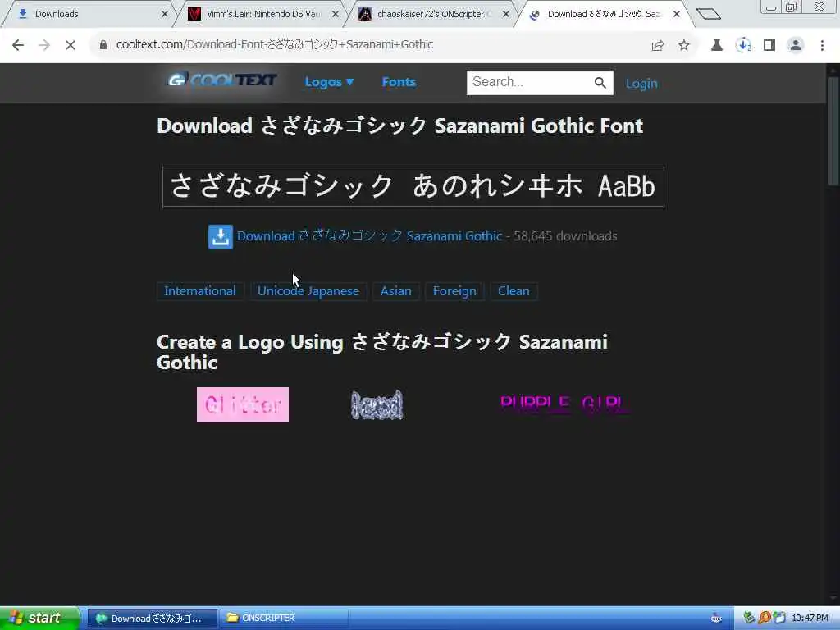Close the Vimm's Lair tab
Viewport: 840px width, 630px height.
336,14
